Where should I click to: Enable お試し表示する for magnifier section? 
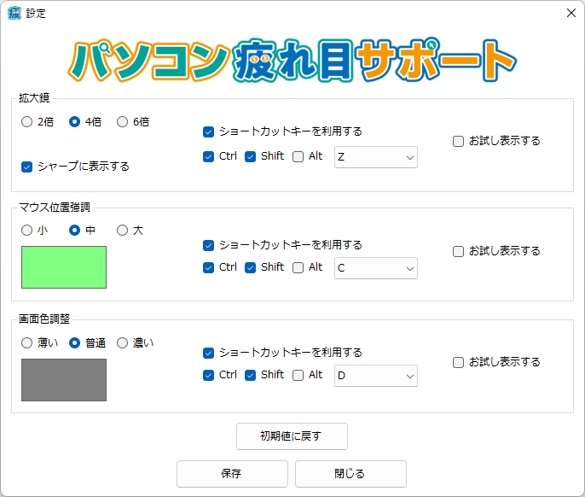pyautogui.click(x=459, y=141)
